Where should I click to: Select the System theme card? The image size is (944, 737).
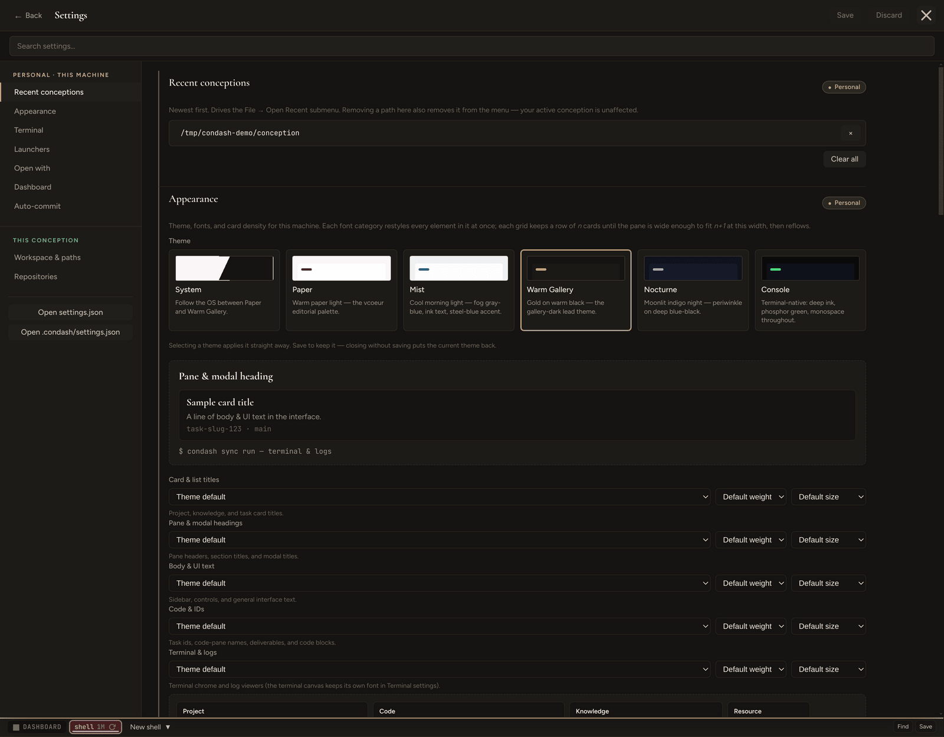(x=224, y=290)
